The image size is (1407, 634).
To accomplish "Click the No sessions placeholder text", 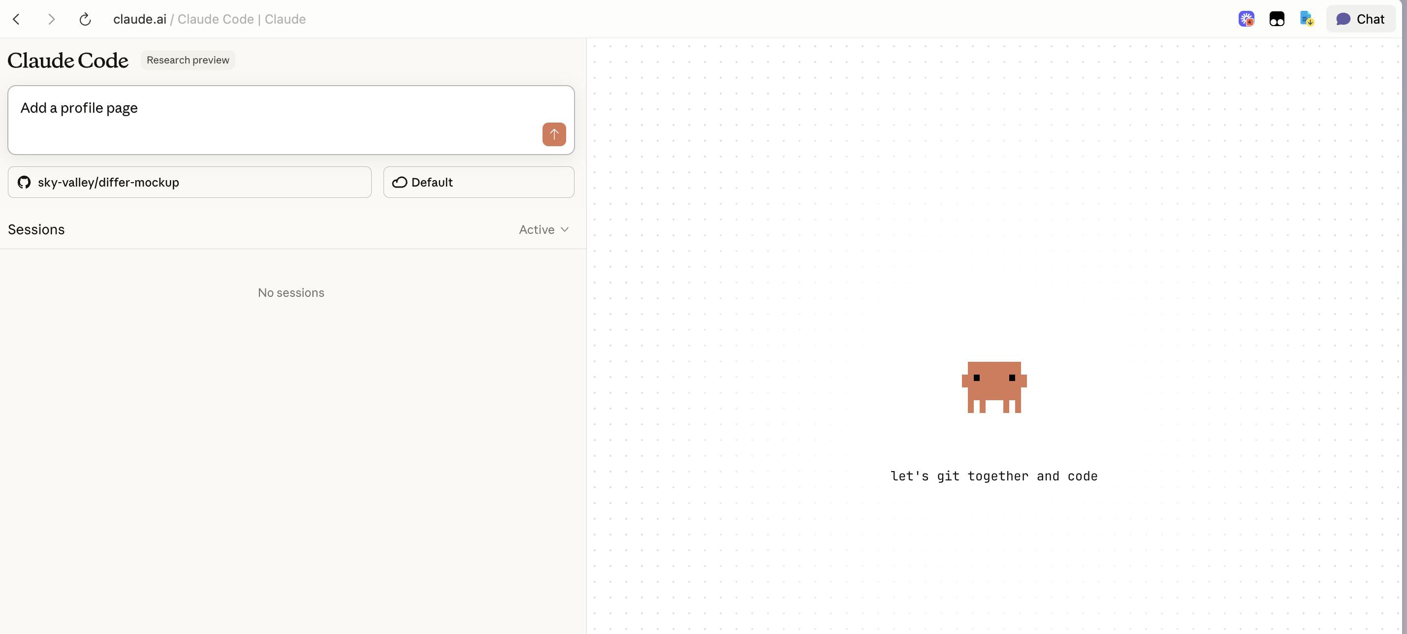I will [x=290, y=293].
